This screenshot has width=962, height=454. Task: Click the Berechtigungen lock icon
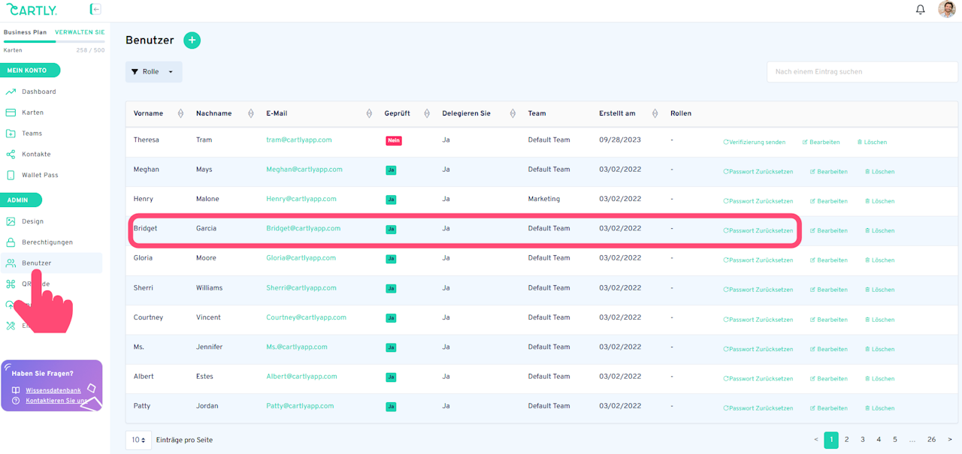(11, 242)
